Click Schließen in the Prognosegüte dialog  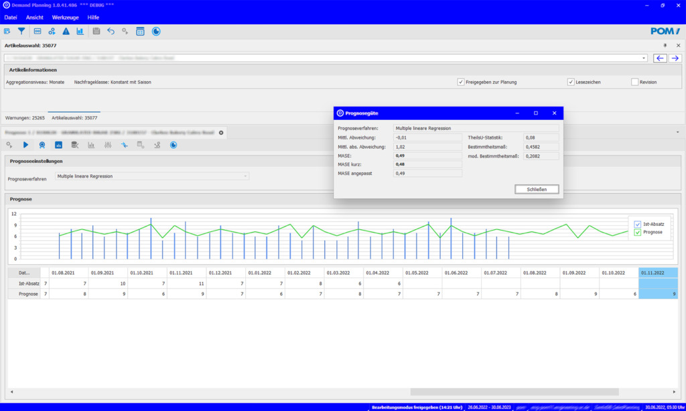536,189
